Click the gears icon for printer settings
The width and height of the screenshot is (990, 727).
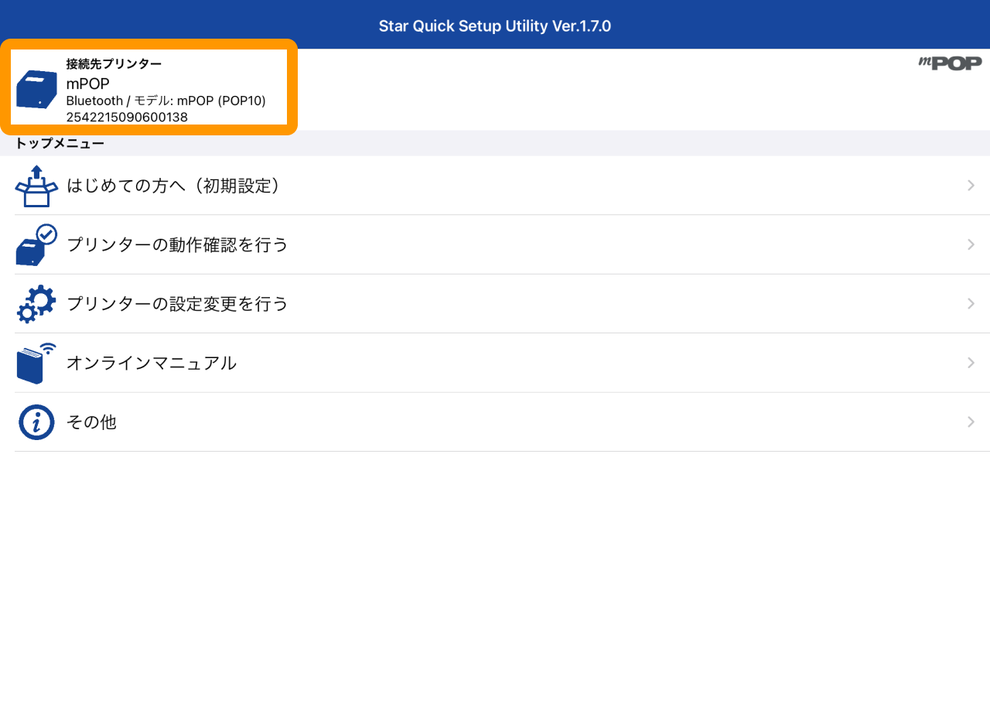pyautogui.click(x=36, y=304)
